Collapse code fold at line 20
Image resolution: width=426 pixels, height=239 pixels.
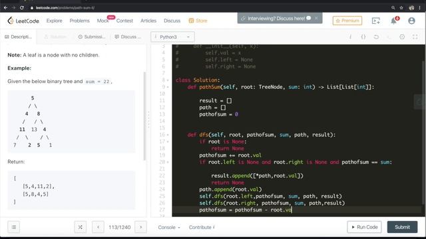tap(168, 162)
